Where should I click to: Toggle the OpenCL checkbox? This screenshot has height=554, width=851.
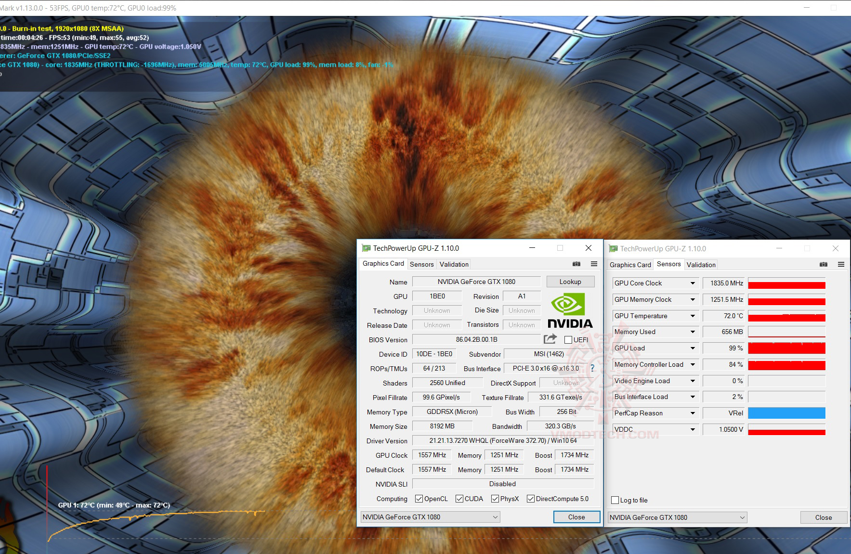(419, 499)
